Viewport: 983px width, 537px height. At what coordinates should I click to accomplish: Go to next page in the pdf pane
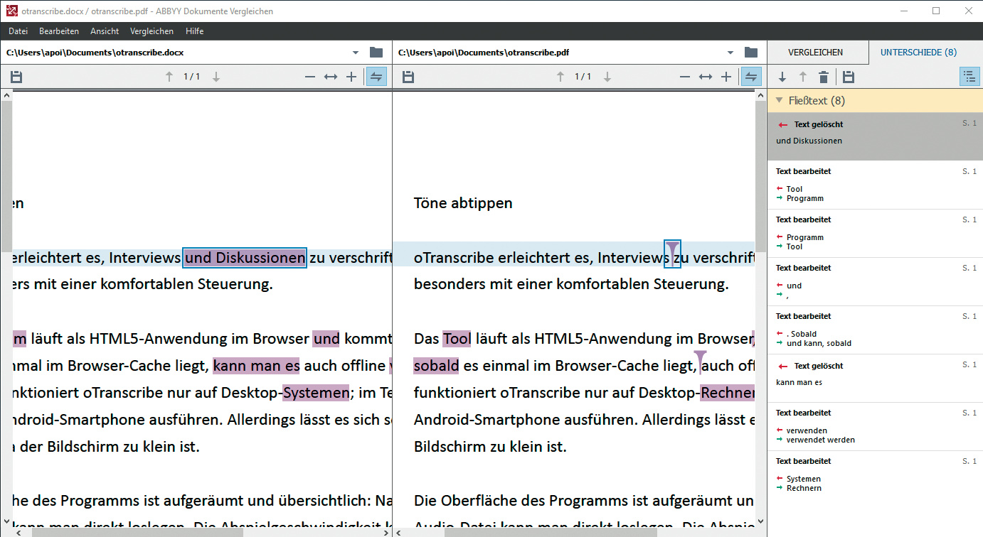point(607,77)
